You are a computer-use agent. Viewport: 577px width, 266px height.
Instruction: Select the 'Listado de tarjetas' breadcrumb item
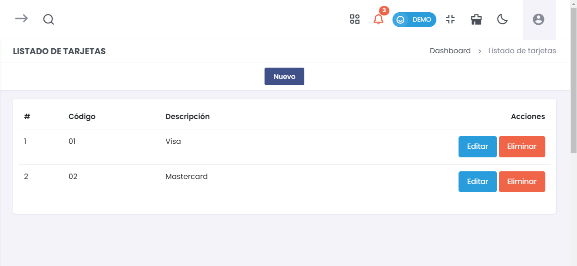[x=522, y=51]
